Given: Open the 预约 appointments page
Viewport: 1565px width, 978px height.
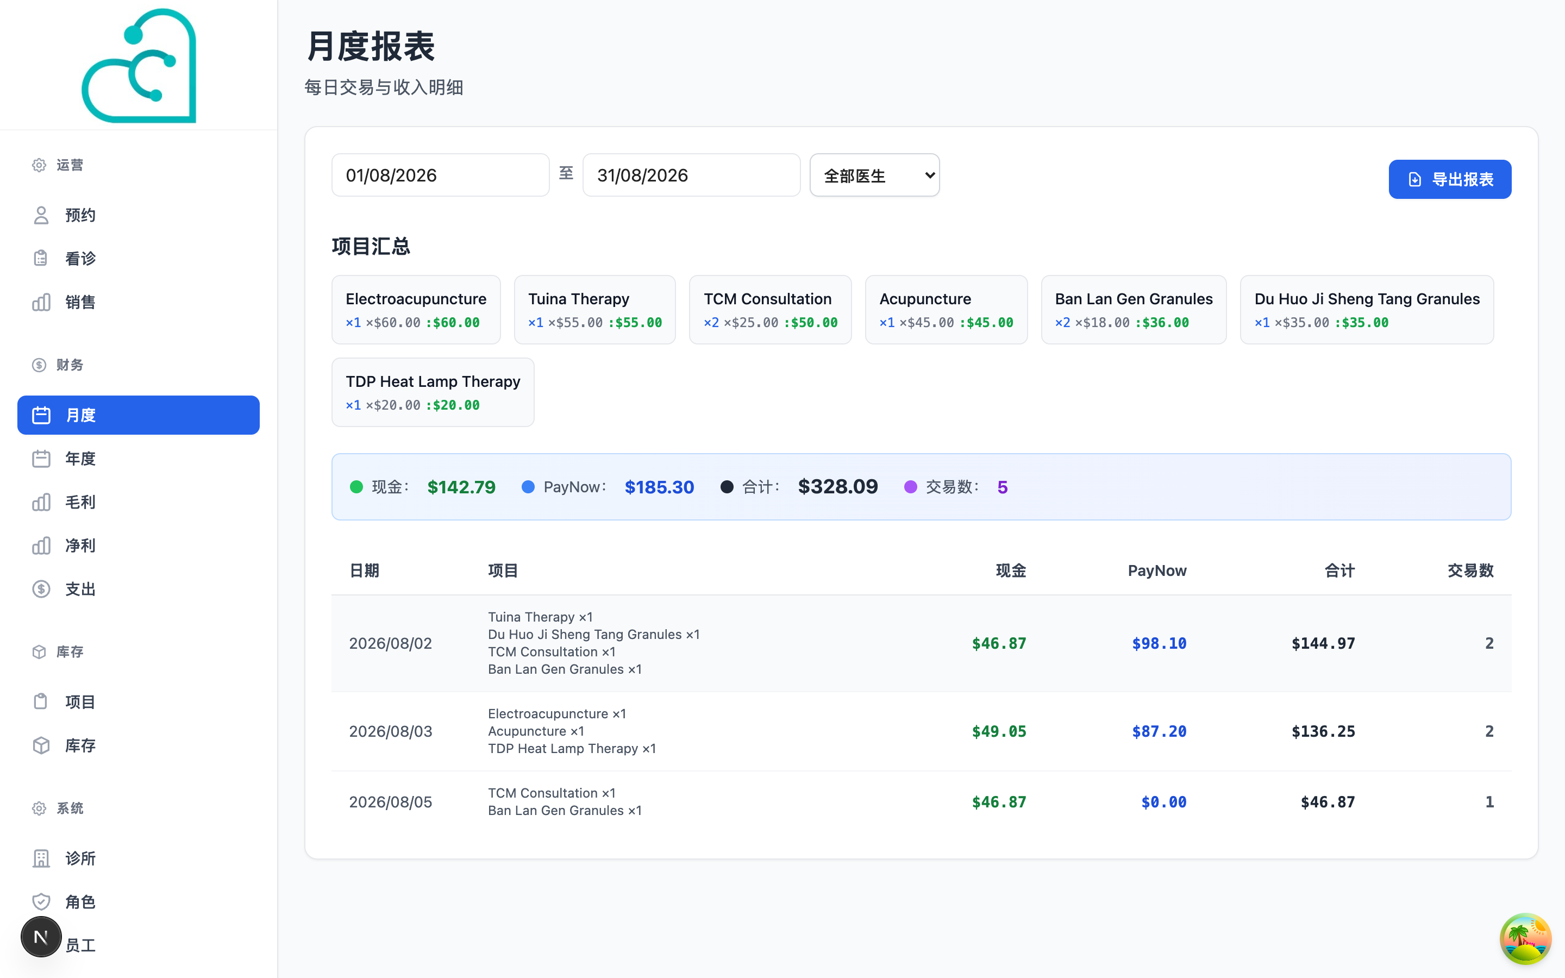Looking at the screenshot, I should [x=139, y=215].
